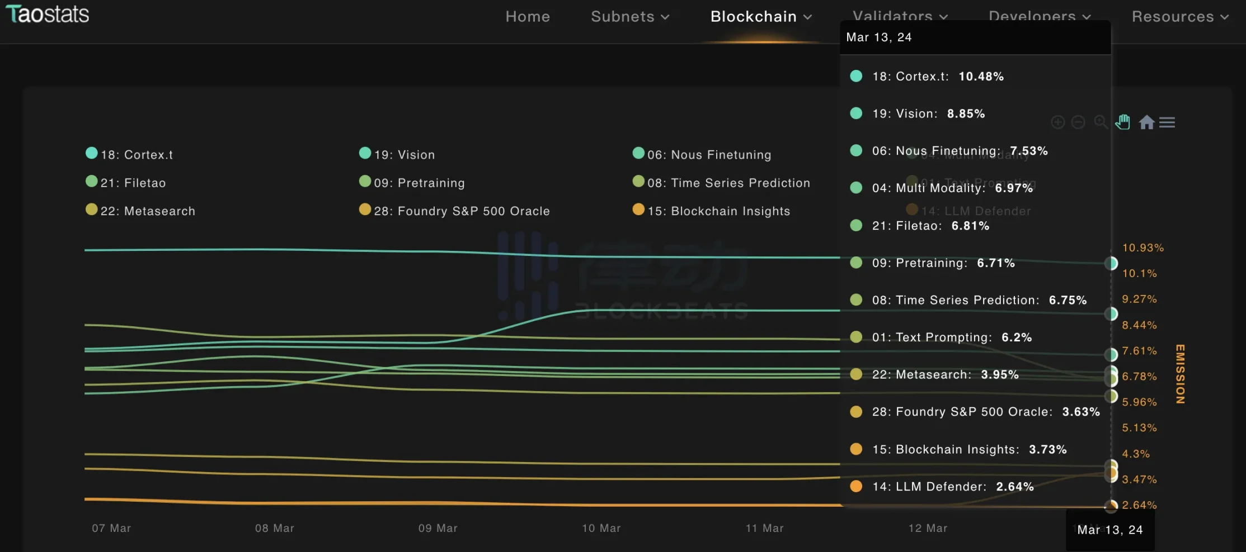Go to the Home menu item
The width and height of the screenshot is (1246, 552).
pyautogui.click(x=528, y=17)
